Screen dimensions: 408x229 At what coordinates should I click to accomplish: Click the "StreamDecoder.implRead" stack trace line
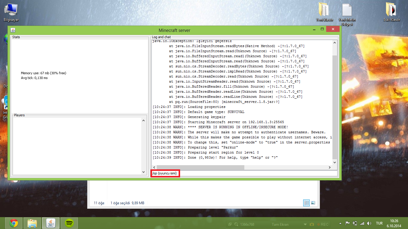coord(238,72)
